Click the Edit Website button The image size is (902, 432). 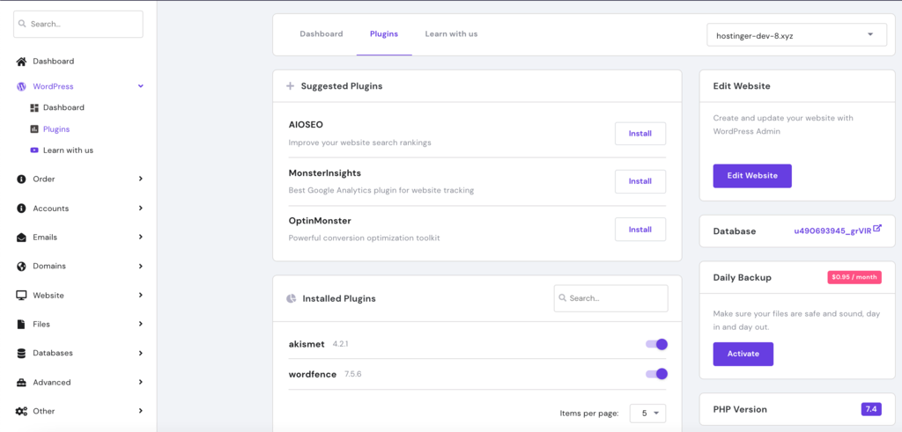(752, 176)
